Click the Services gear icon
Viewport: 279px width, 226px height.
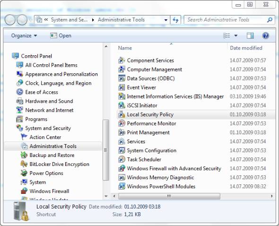pos(122,141)
